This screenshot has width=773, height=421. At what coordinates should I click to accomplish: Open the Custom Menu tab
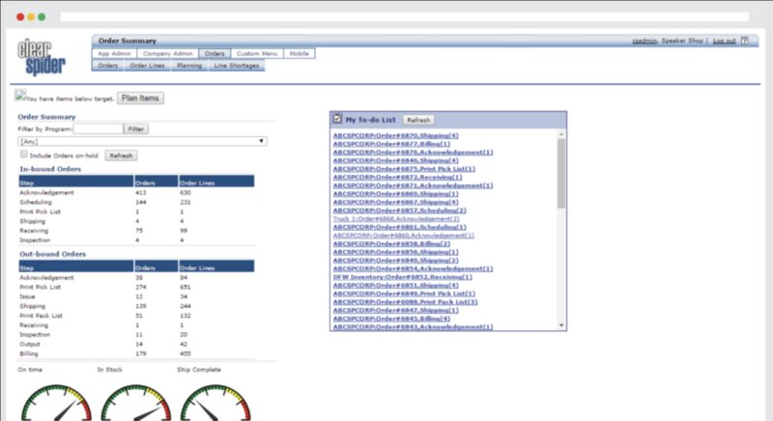tap(258, 53)
